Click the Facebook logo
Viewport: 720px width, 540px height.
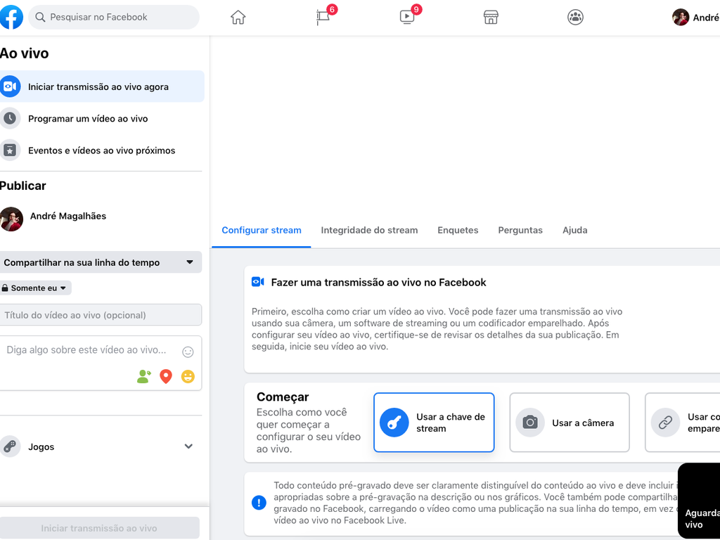pos(11,17)
